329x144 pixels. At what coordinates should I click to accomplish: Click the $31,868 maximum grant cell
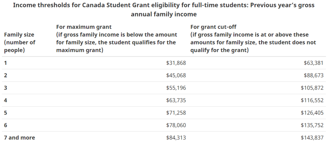[x=176, y=63]
